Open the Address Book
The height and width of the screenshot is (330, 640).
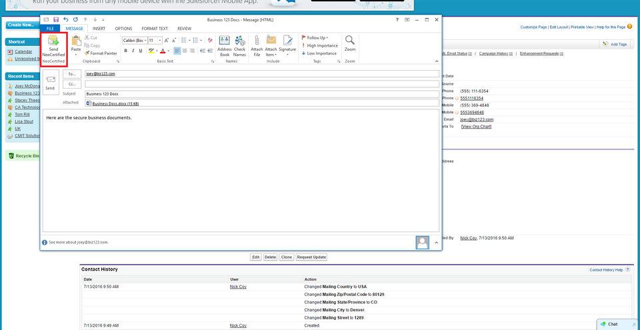coord(225,46)
